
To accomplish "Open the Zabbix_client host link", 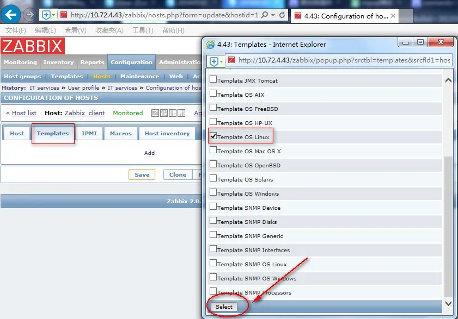I will pyautogui.click(x=84, y=113).
